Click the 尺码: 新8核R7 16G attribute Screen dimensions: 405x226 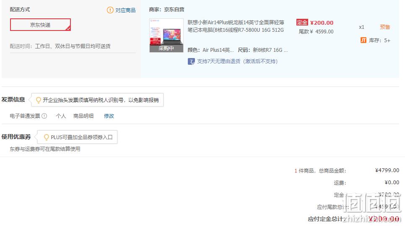tap(263, 50)
